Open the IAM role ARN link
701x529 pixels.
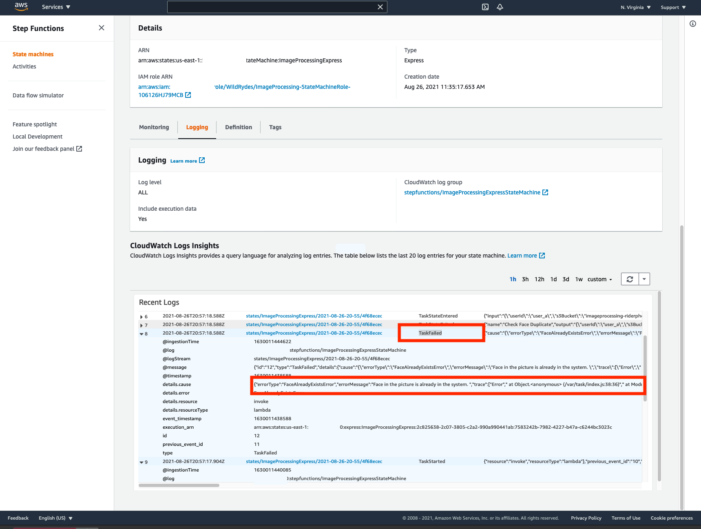coord(244,91)
